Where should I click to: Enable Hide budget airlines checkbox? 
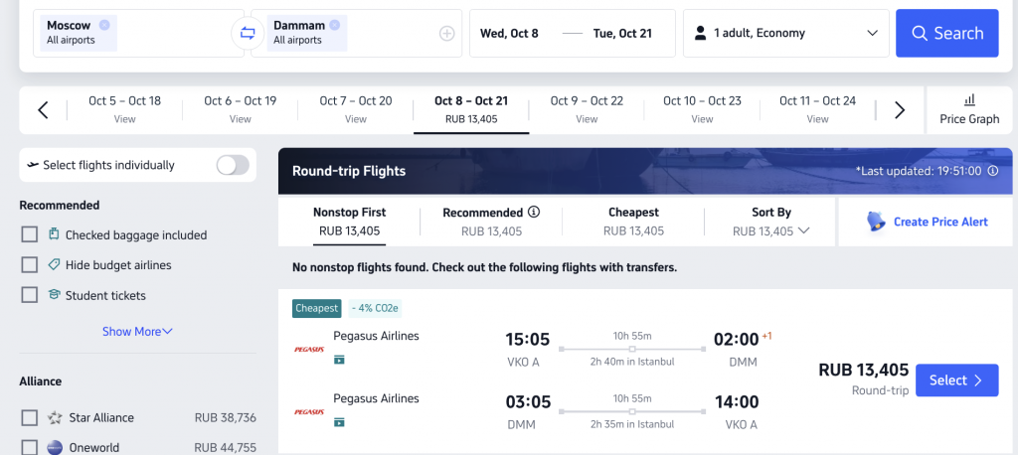coord(29,265)
